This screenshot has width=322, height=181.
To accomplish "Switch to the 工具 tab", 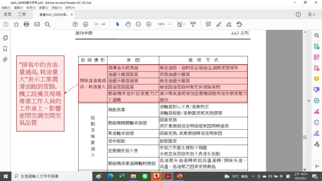I will [x=22, y=14].
